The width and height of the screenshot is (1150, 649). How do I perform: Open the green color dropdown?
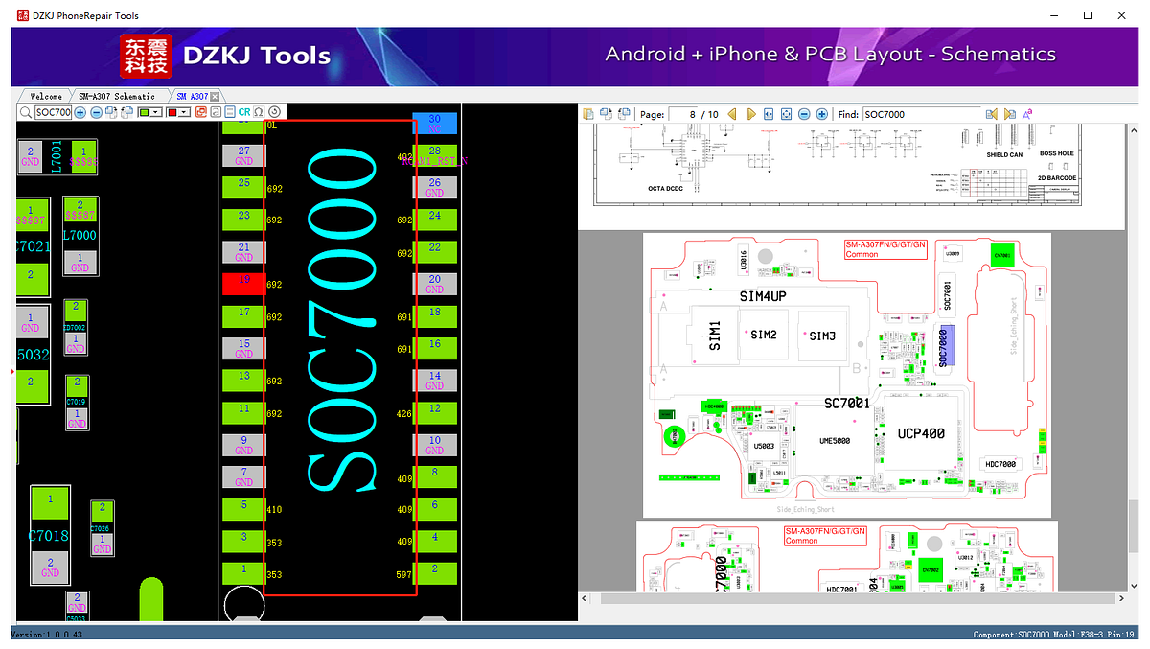pyautogui.click(x=156, y=111)
